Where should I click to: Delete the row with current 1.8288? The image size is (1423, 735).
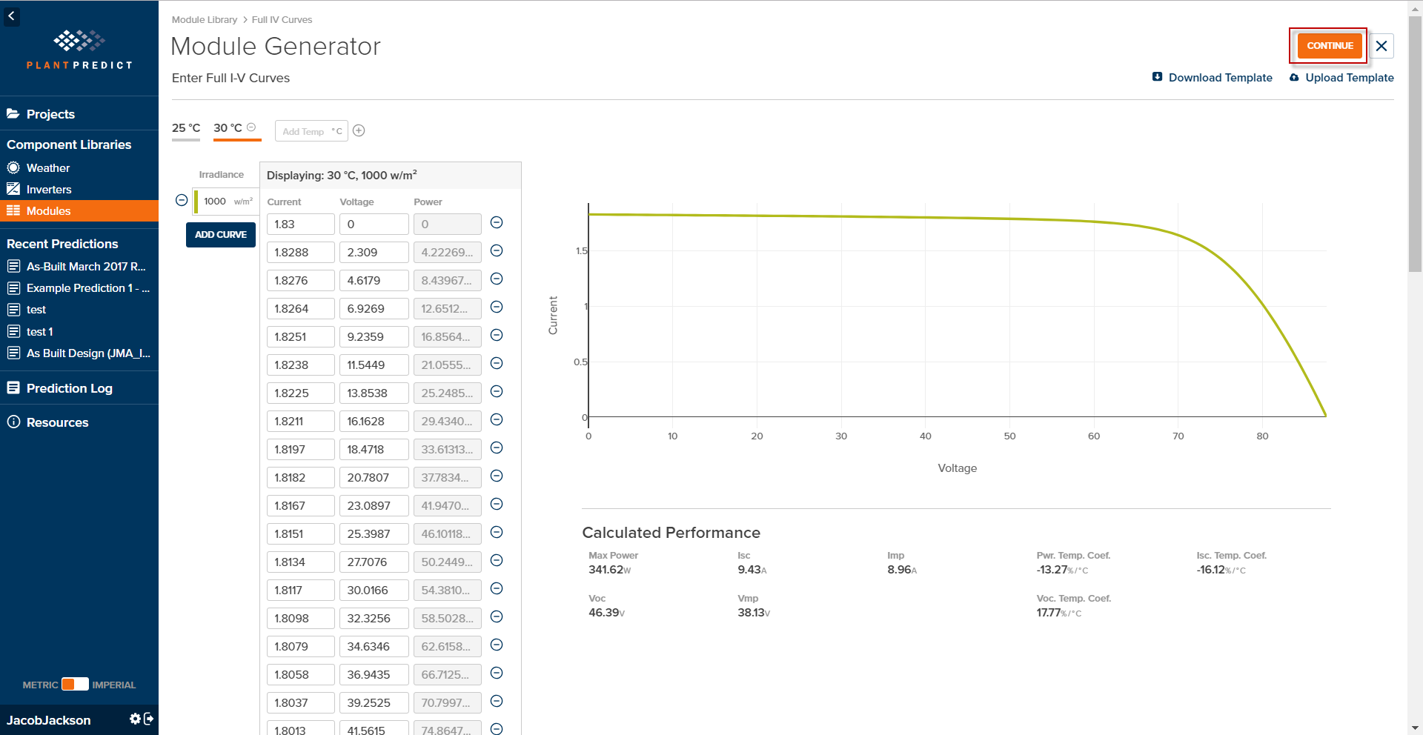(x=497, y=251)
